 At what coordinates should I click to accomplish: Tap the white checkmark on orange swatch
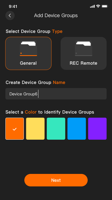[15, 129]
